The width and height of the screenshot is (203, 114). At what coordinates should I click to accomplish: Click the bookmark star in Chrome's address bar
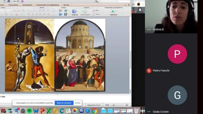[x=133, y=4]
